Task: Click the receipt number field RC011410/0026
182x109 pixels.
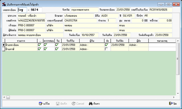Action: pyautogui.click(x=161, y=10)
